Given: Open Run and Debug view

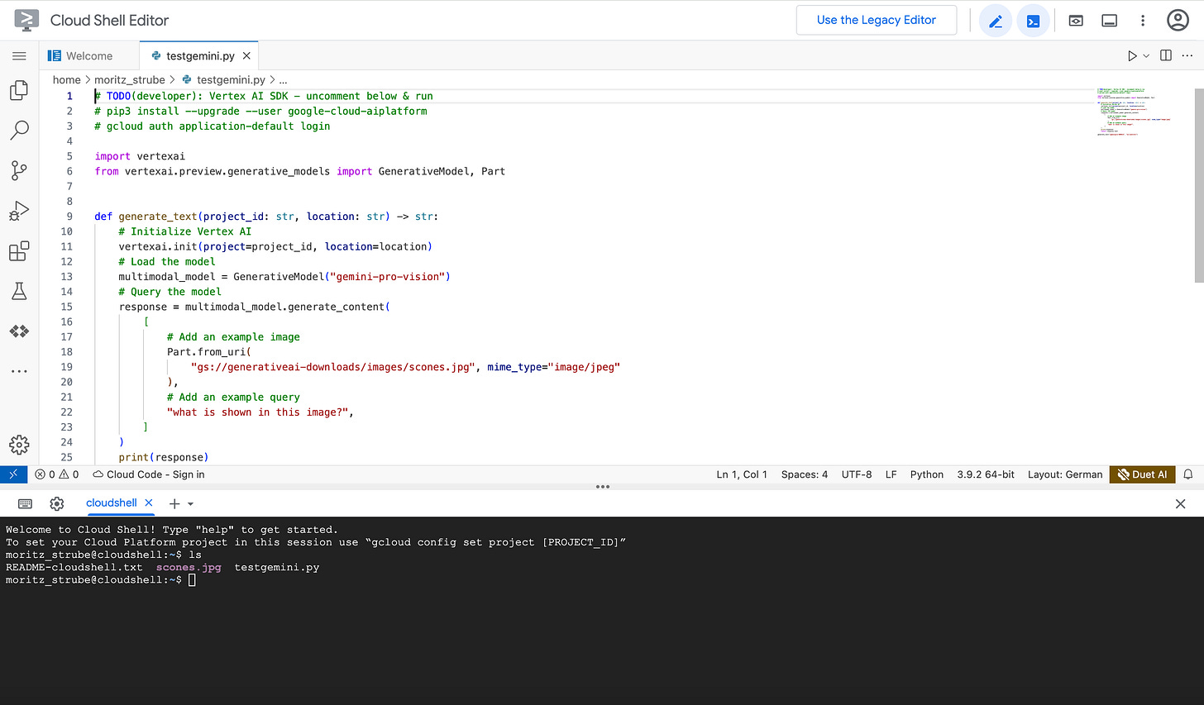Looking at the screenshot, I should coord(19,212).
